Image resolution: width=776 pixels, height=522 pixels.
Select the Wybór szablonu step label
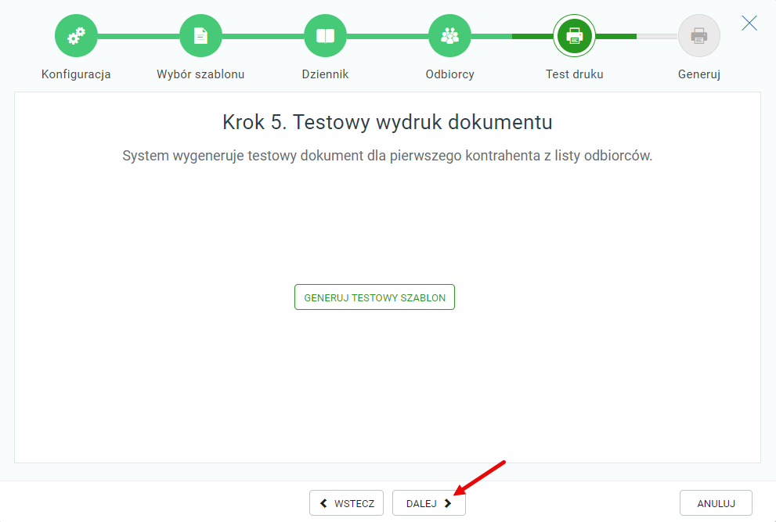pyautogui.click(x=200, y=74)
